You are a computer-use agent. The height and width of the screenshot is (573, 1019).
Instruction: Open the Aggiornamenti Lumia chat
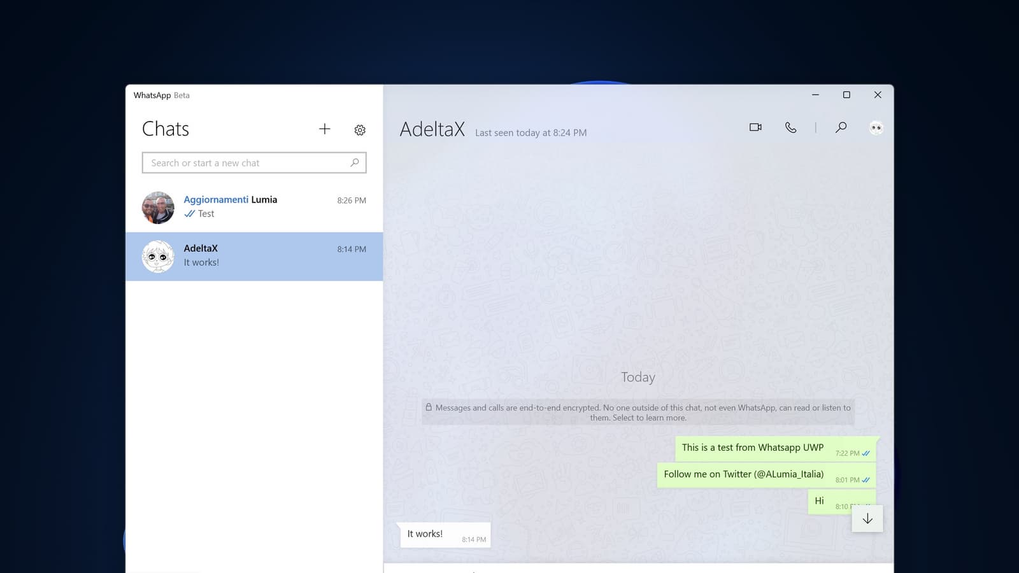[254, 208]
